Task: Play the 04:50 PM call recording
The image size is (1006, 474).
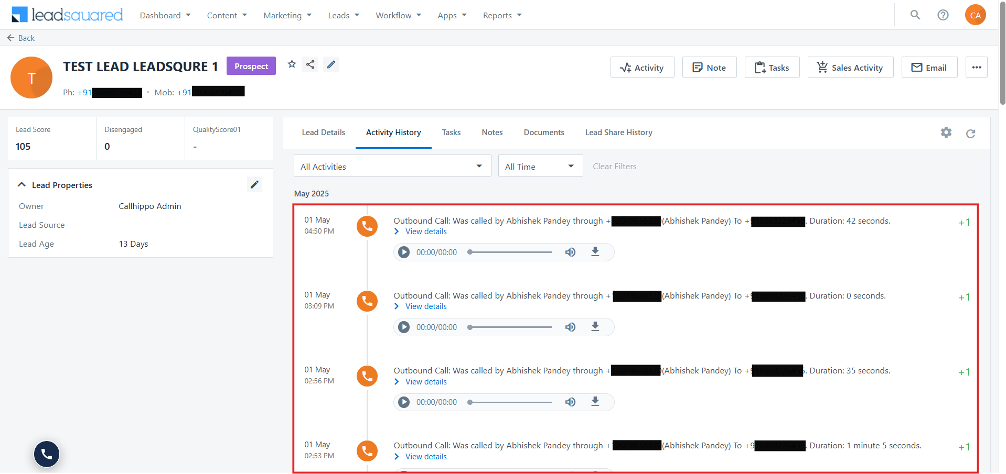Action: pos(404,252)
